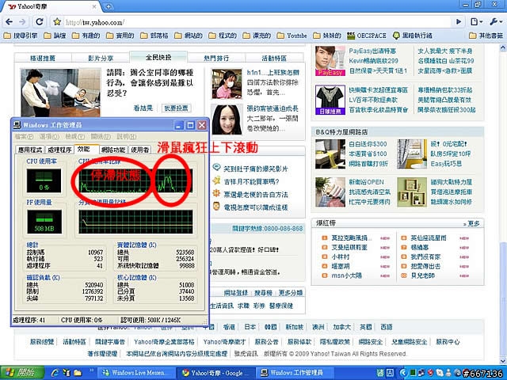Open the 黑暗執行緒 bookmark
This screenshot has width=507, height=380.
(413, 36)
